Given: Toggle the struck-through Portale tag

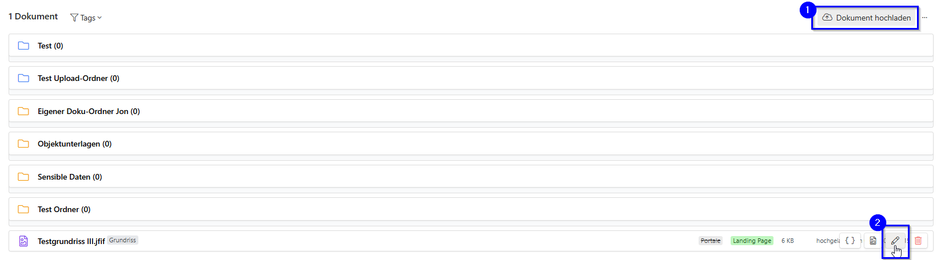Looking at the screenshot, I should 711,241.
